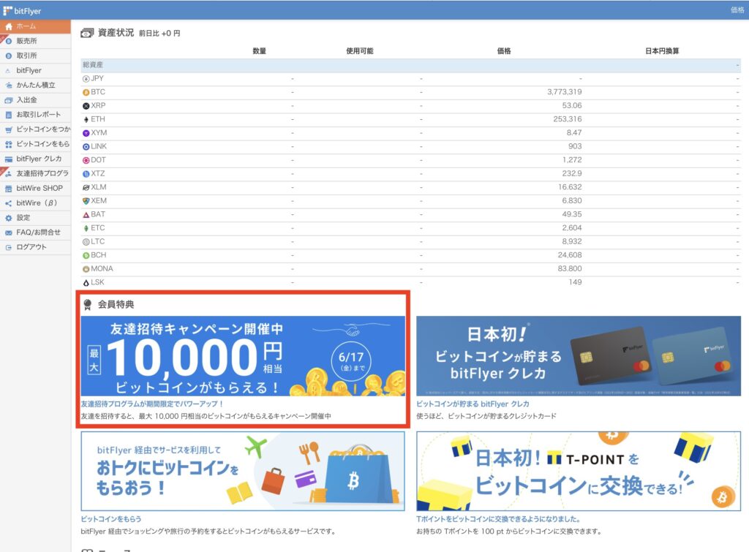This screenshot has height=552, width=749.
Task: Click the 入出金 deposit icon
Action: click(9, 100)
